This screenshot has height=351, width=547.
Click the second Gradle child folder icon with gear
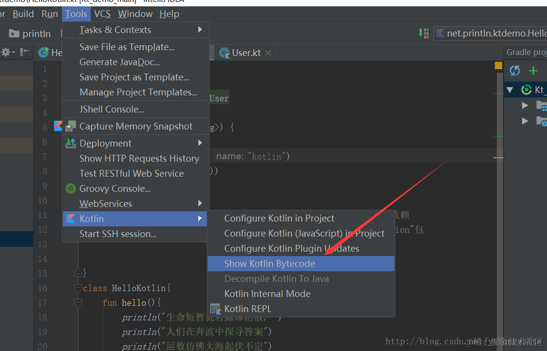point(542,121)
